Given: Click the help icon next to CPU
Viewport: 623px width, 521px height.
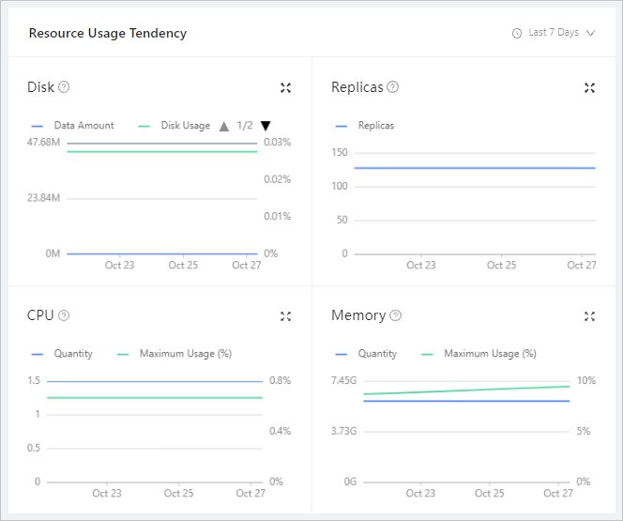Looking at the screenshot, I should click(x=64, y=316).
